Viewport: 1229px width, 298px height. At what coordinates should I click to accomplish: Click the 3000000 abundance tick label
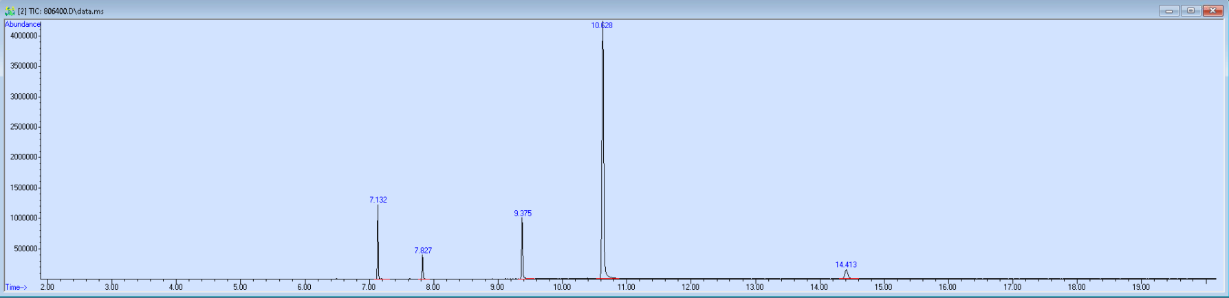[23, 97]
